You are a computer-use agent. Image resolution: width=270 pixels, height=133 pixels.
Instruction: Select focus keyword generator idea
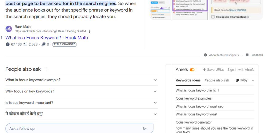(194, 122)
